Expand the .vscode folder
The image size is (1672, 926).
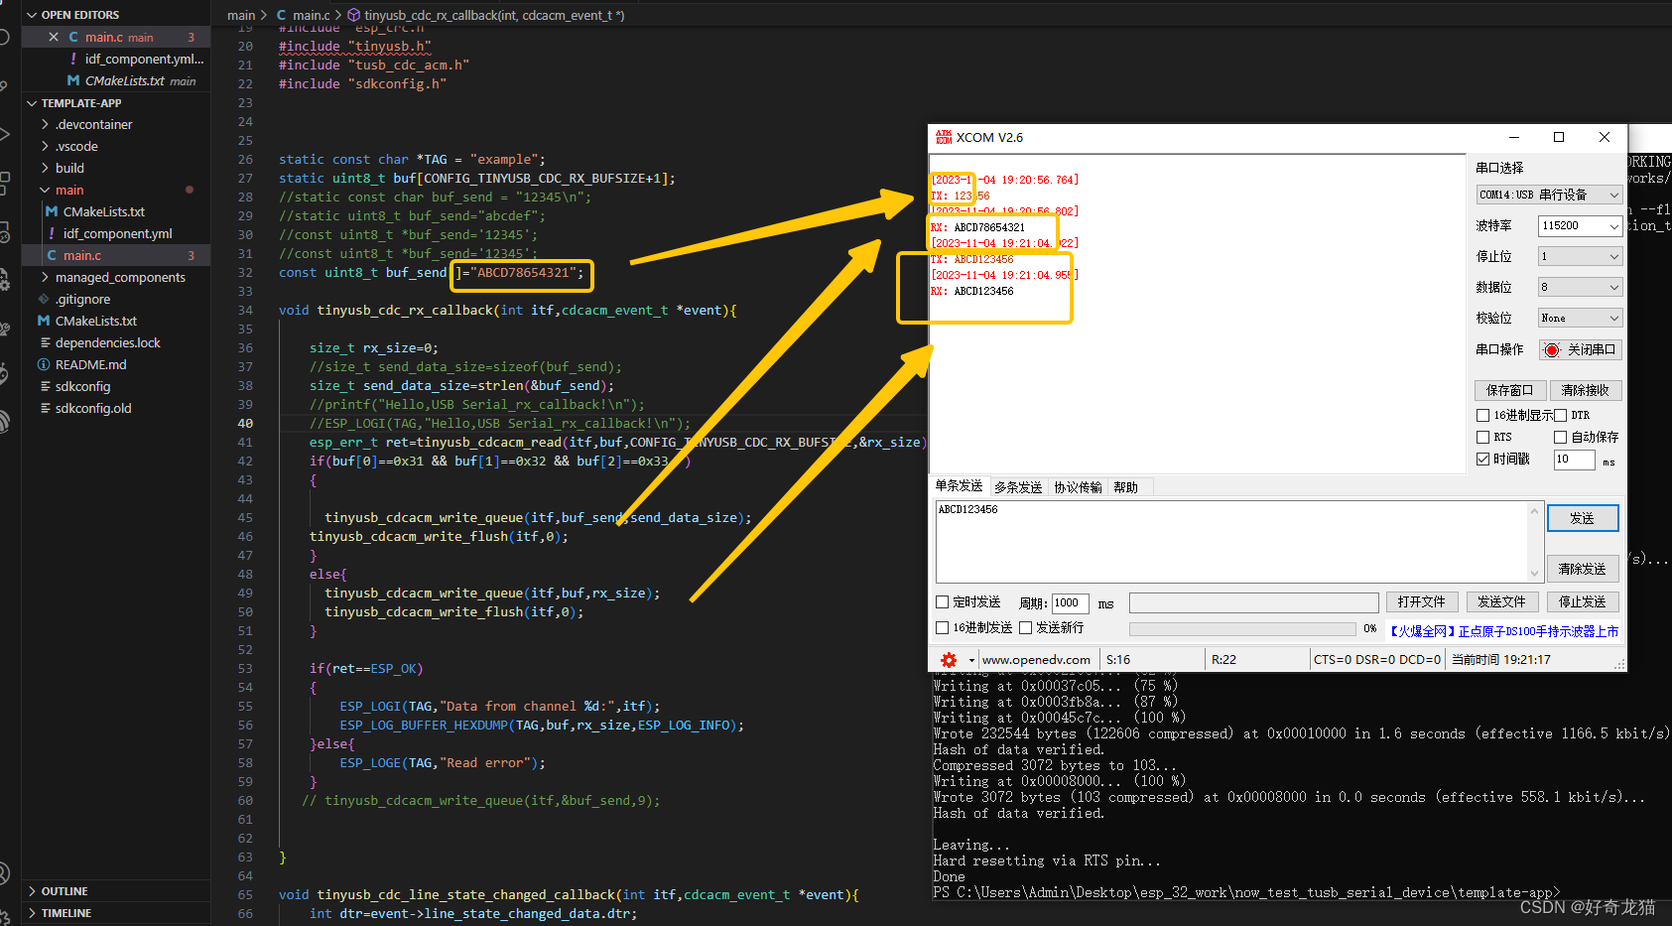pos(45,146)
